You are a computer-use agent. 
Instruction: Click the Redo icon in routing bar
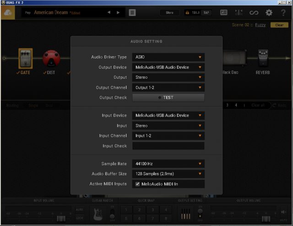tap(274, 105)
